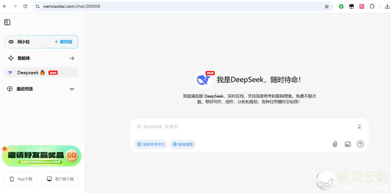Expand the 最近对话 chevron
The height and width of the screenshot is (193, 391).
tap(72, 89)
